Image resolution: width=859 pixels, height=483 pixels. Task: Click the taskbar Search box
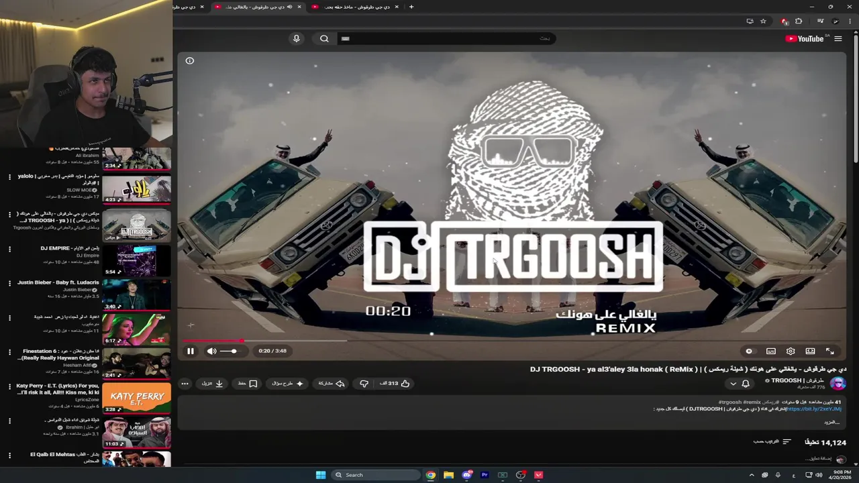click(376, 475)
